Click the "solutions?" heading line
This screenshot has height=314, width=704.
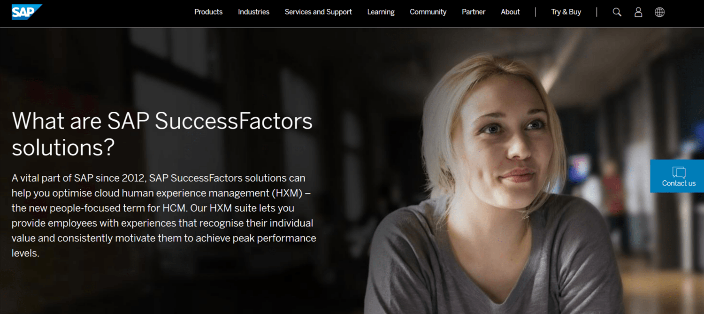click(63, 147)
